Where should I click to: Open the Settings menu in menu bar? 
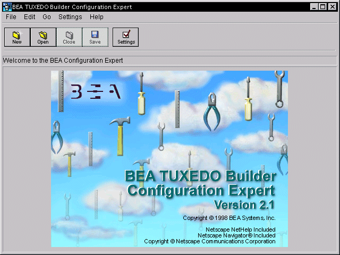[70, 17]
